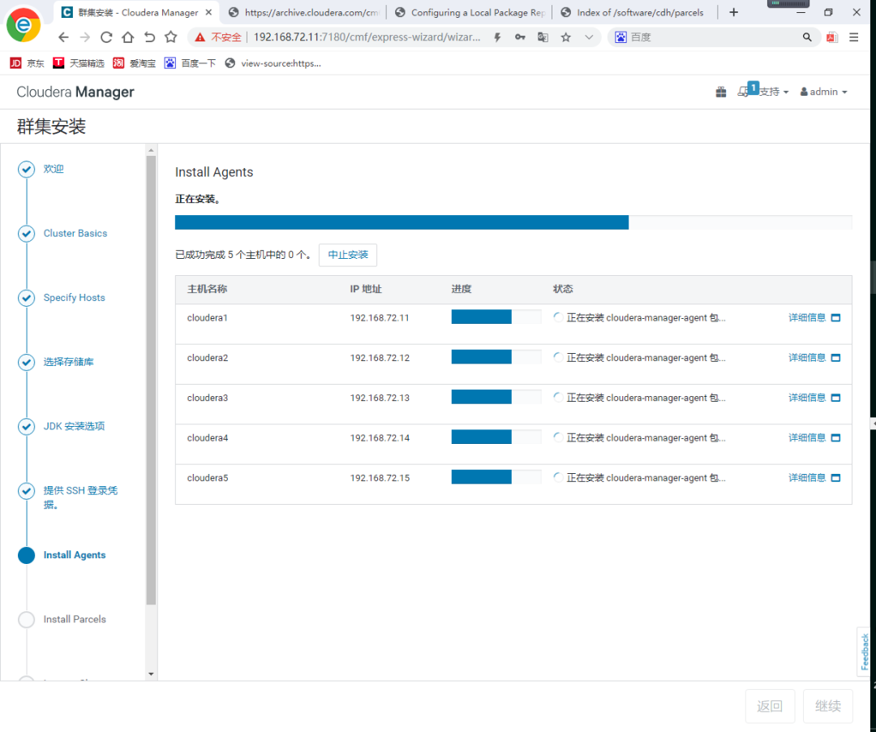This screenshot has height=732, width=876.
Task: Click the browser forward arrow
Action: pyautogui.click(x=85, y=37)
